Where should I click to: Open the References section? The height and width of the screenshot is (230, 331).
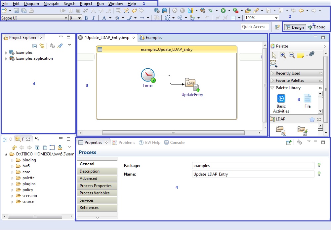[97, 208]
